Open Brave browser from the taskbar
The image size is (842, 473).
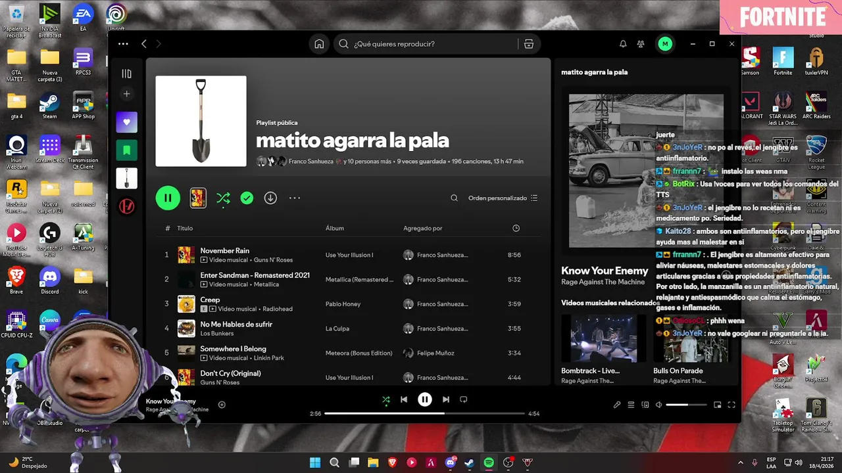tap(393, 462)
